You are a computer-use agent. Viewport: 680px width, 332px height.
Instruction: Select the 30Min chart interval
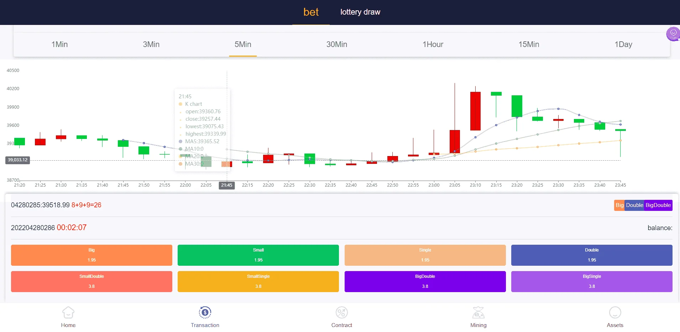(x=337, y=45)
